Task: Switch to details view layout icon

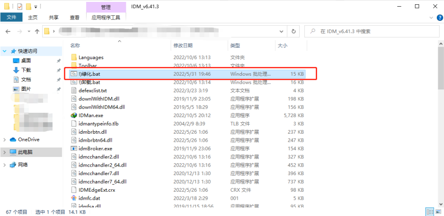Action: [430, 212]
